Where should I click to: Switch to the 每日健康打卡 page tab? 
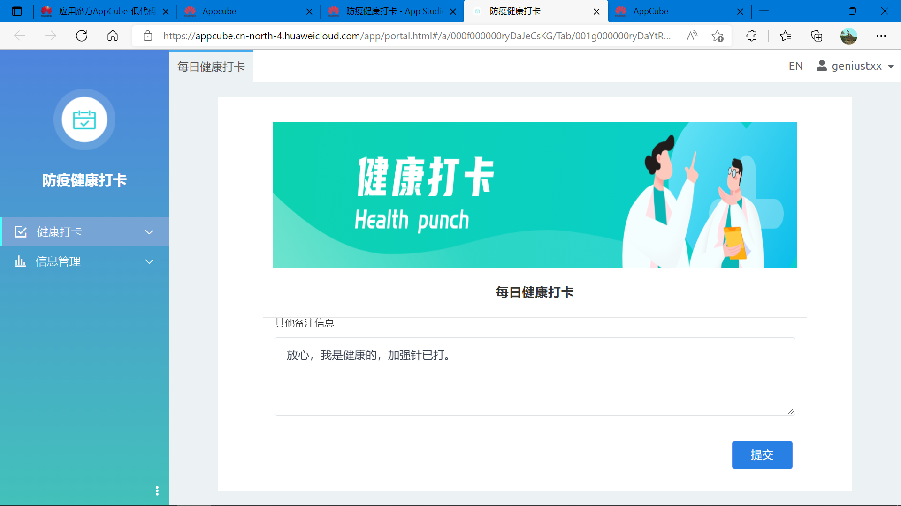click(211, 67)
